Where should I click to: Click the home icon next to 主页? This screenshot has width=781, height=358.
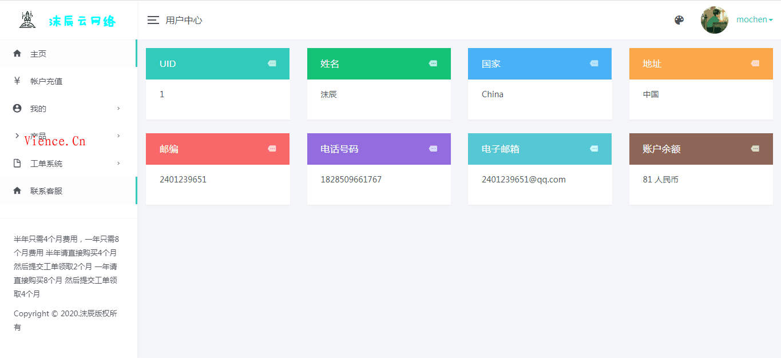(17, 53)
